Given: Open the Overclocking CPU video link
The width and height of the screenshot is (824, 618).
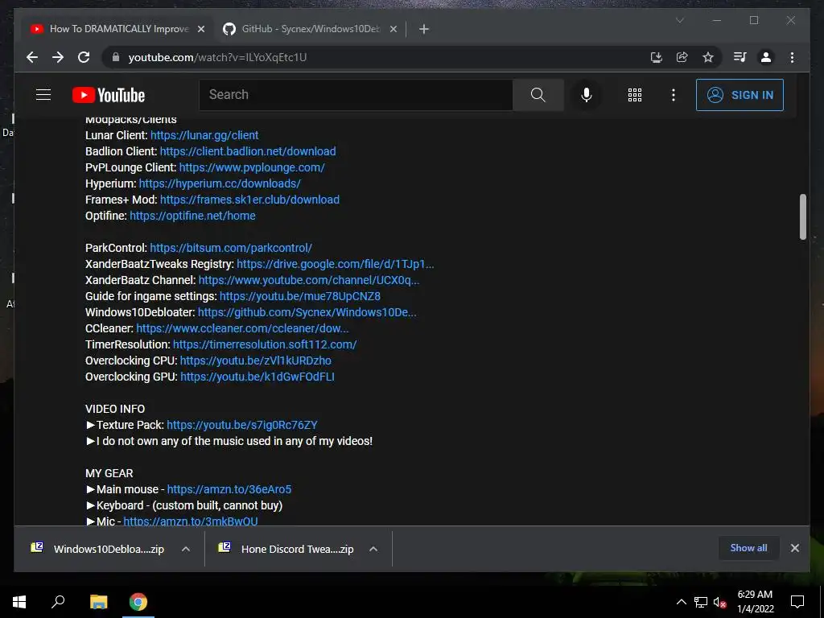Looking at the screenshot, I should [x=255, y=360].
